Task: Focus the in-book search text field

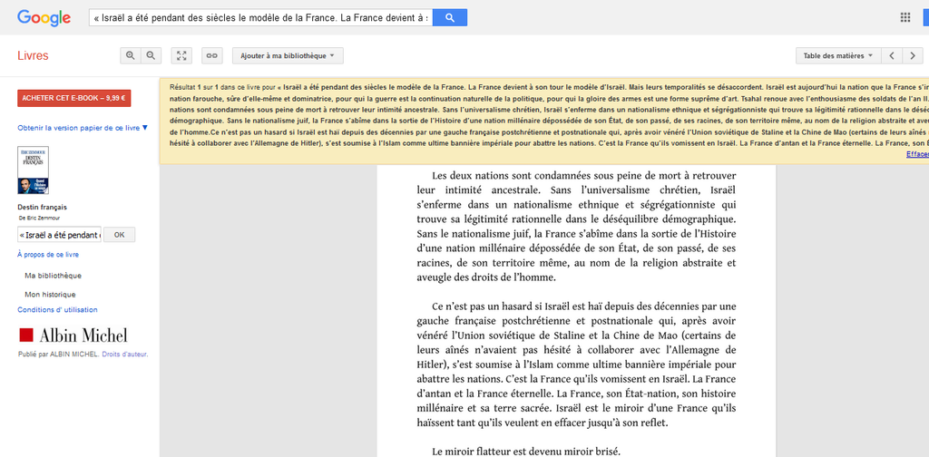Action: point(59,235)
